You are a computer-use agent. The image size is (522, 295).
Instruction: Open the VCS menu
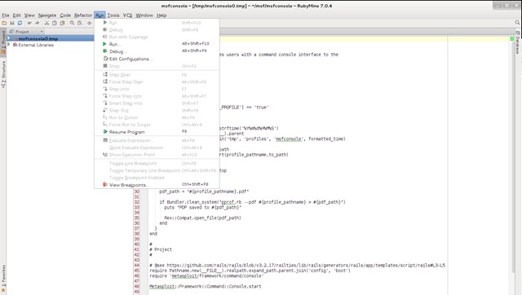[x=127, y=15]
